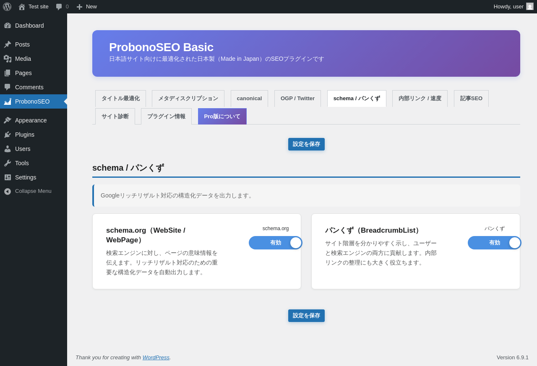Open the メタディスクリプション tab
This screenshot has width=537, height=366.
188,99
